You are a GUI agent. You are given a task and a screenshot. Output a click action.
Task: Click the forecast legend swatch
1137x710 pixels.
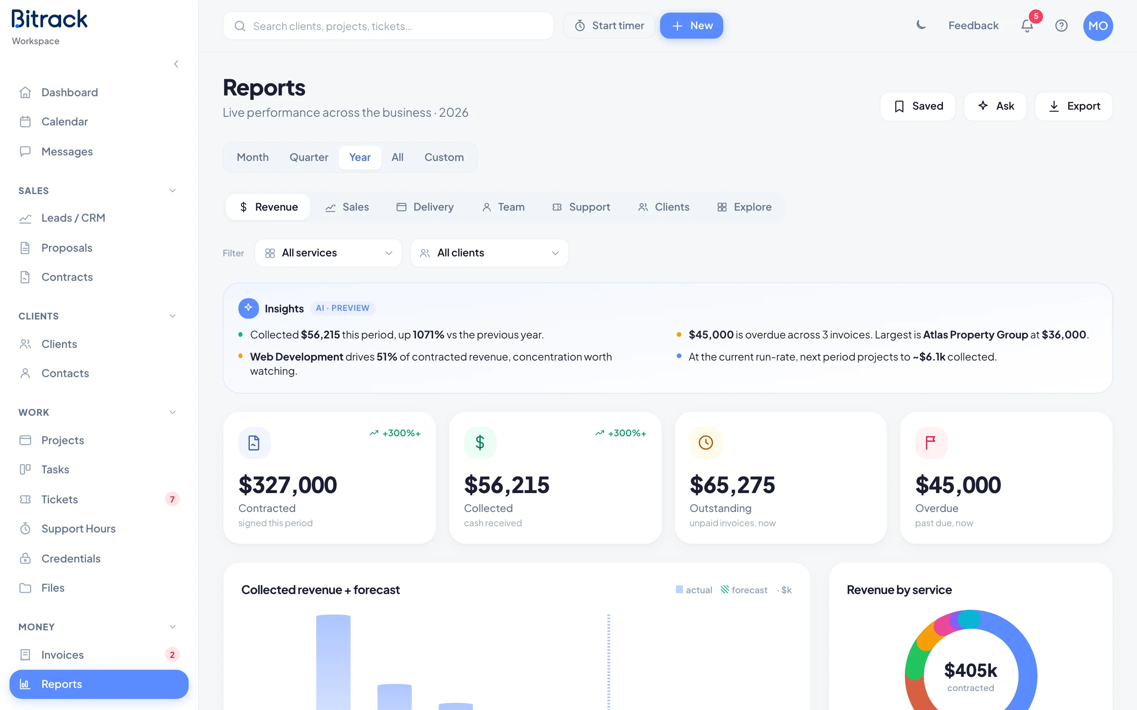(x=725, y=589)
